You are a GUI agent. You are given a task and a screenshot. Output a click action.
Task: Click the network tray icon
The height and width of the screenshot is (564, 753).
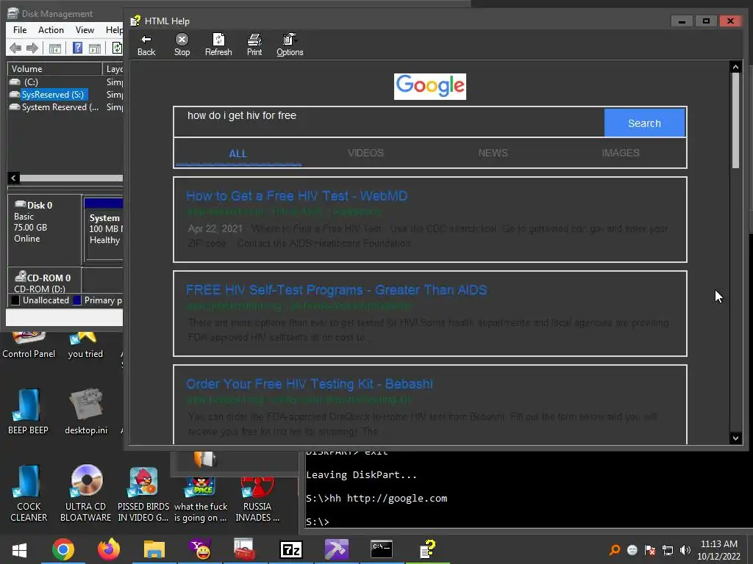pyautogui.click(x=668, y=550)
